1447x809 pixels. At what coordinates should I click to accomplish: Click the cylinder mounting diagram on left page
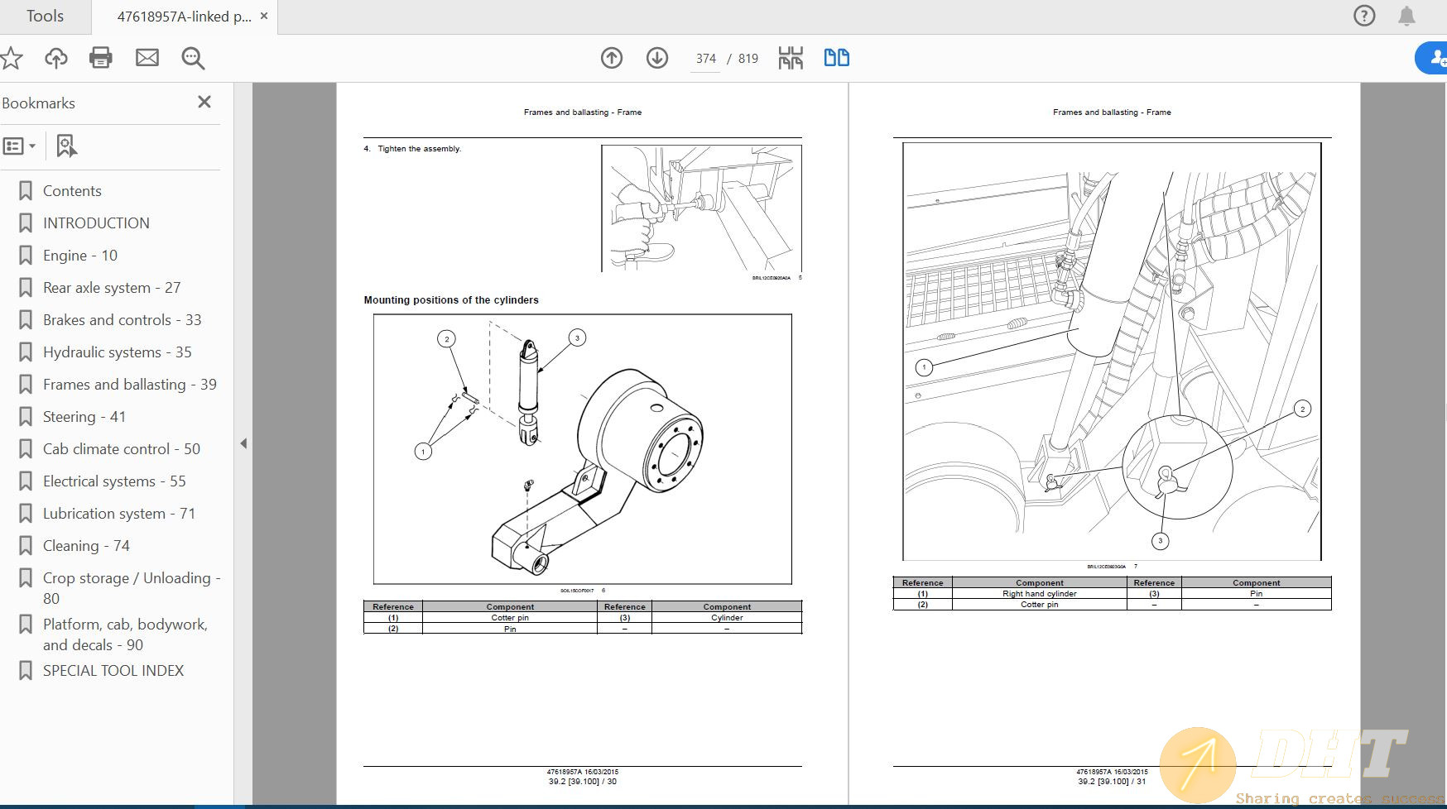583,449
